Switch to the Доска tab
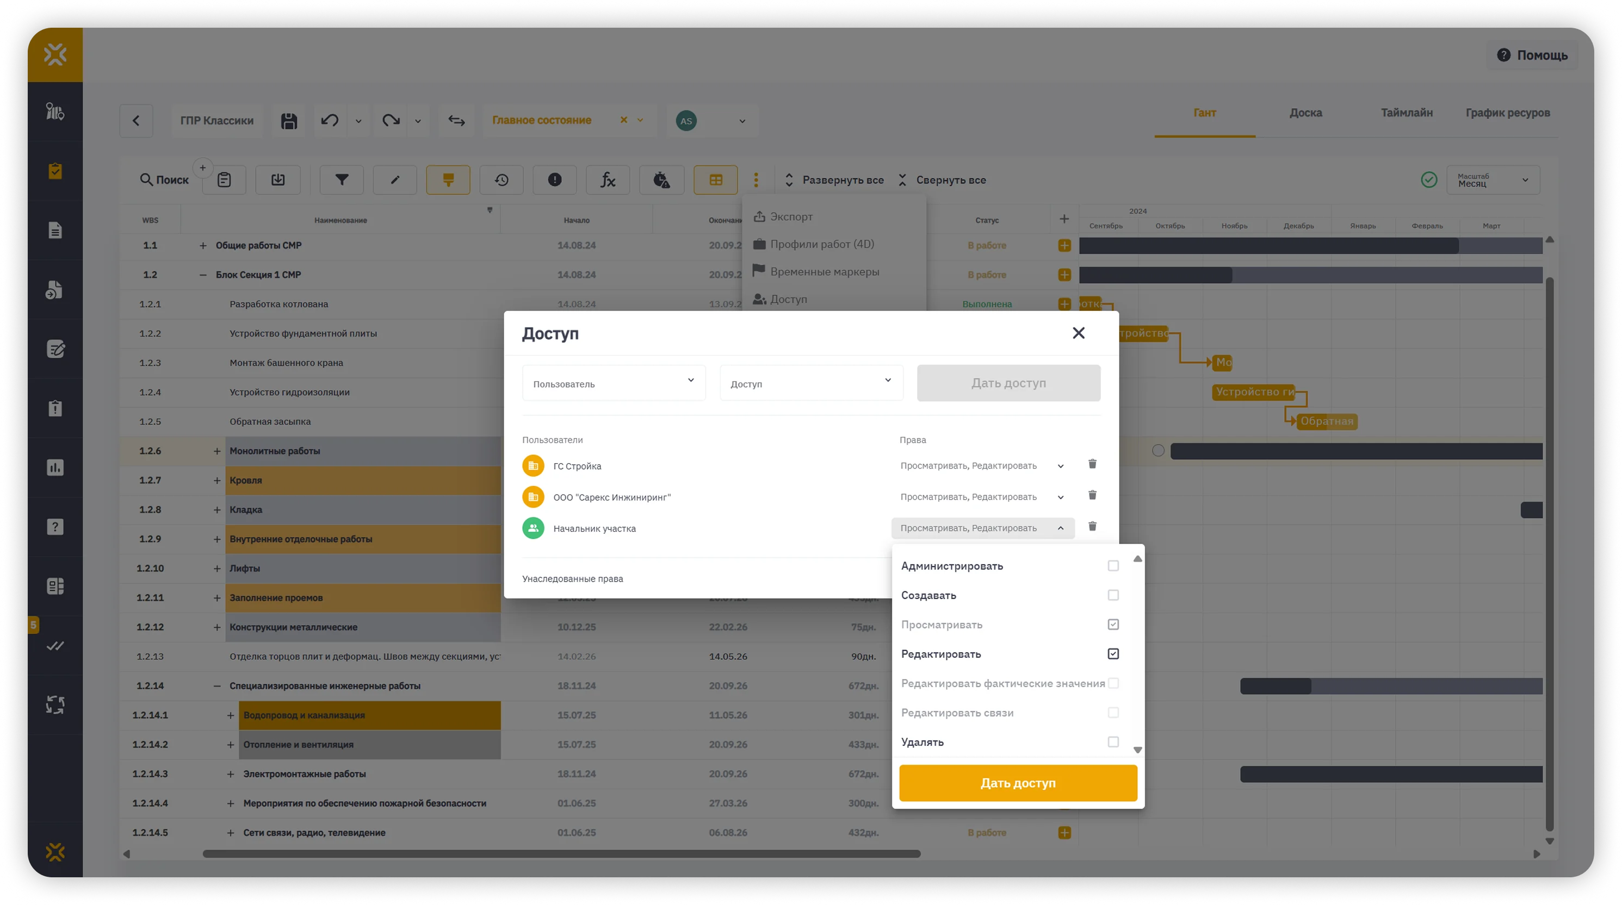The width and height of the screenshot is (1622, 905). coord(1305,113)
